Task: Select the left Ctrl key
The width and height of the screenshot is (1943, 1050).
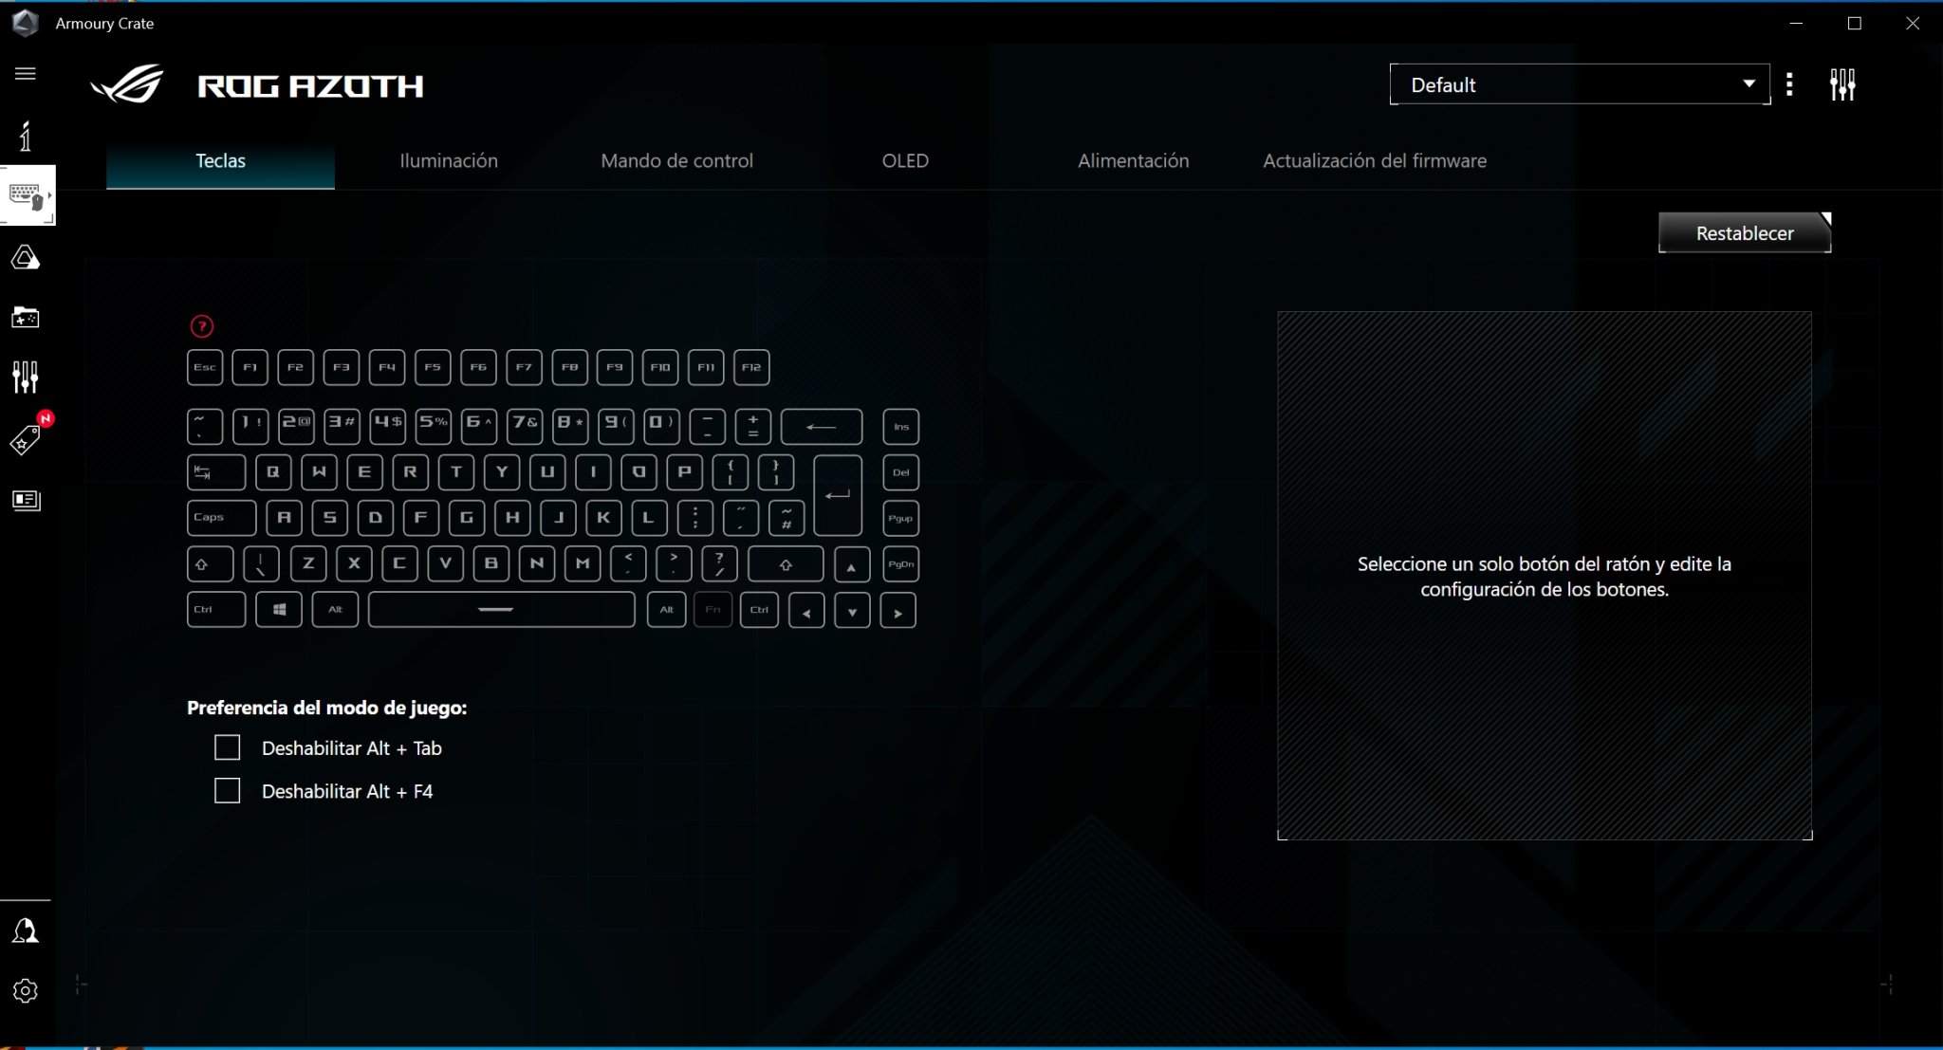Action: pyautogui.click(x=216, y=610)
